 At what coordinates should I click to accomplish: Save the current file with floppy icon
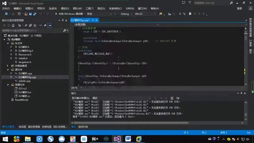(x=30, y=14)
